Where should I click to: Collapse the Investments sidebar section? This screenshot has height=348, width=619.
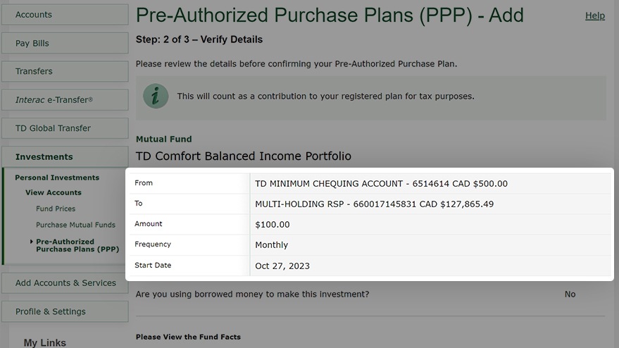(65, 157)
